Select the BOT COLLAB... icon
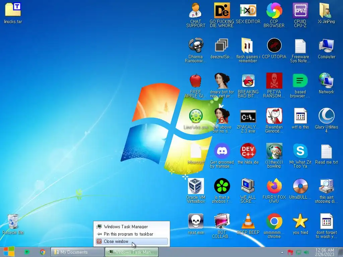 pyautogui.click(x=222, y=221)
